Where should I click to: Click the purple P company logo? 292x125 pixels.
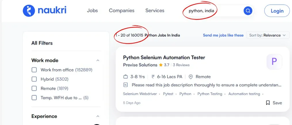tap(274, 62)
